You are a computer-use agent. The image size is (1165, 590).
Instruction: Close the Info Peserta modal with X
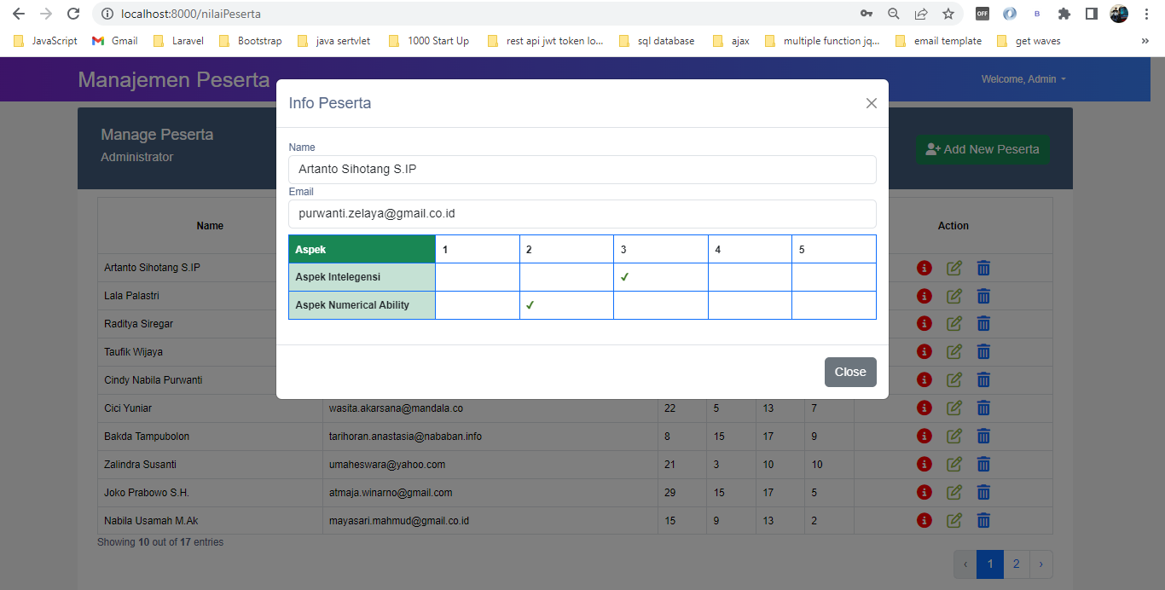pyautogui.click(x=871, y=103)
